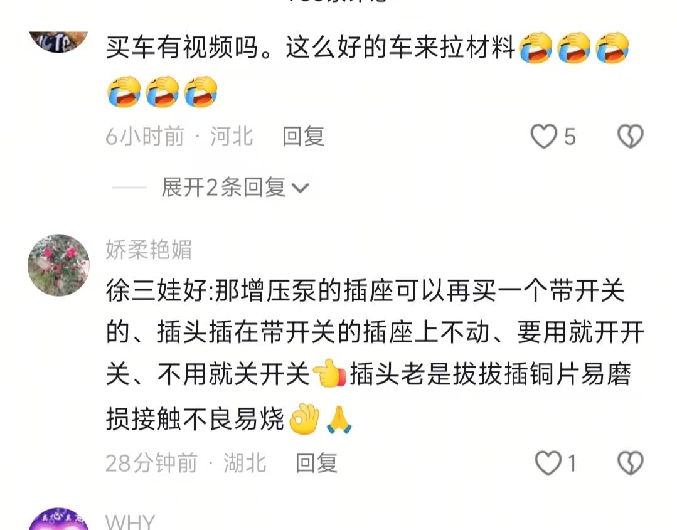Tap the chevron beside 展开2条回复
Viewport: 677px width, 530px height.
[x=300, y=188]
